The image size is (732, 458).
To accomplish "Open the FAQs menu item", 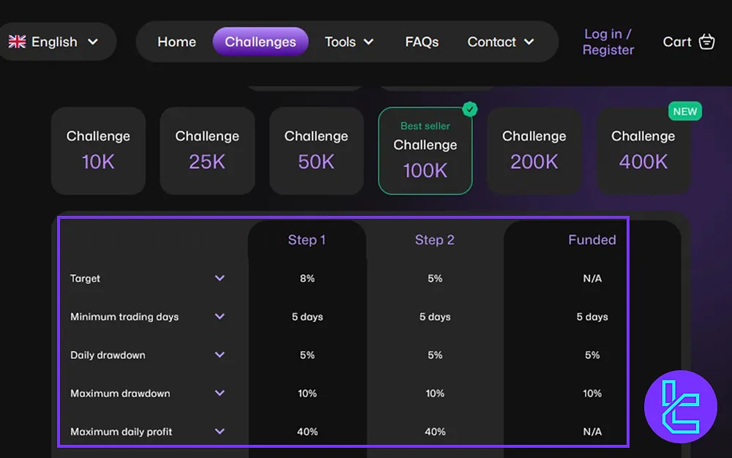I will [x=422, y=42].
